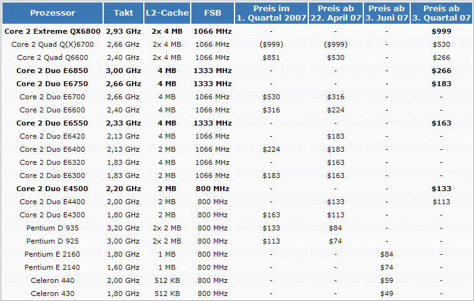This screenshot has width=474, height=301.
Task: Select the Core 2 Extreme QX6800 cell
Action: [x=53, y=31]
